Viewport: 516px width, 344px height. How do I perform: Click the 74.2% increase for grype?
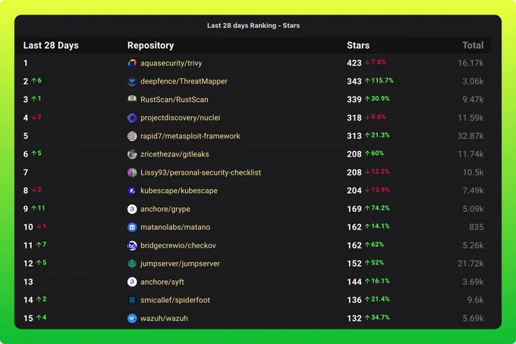click(x=377, y=208)
